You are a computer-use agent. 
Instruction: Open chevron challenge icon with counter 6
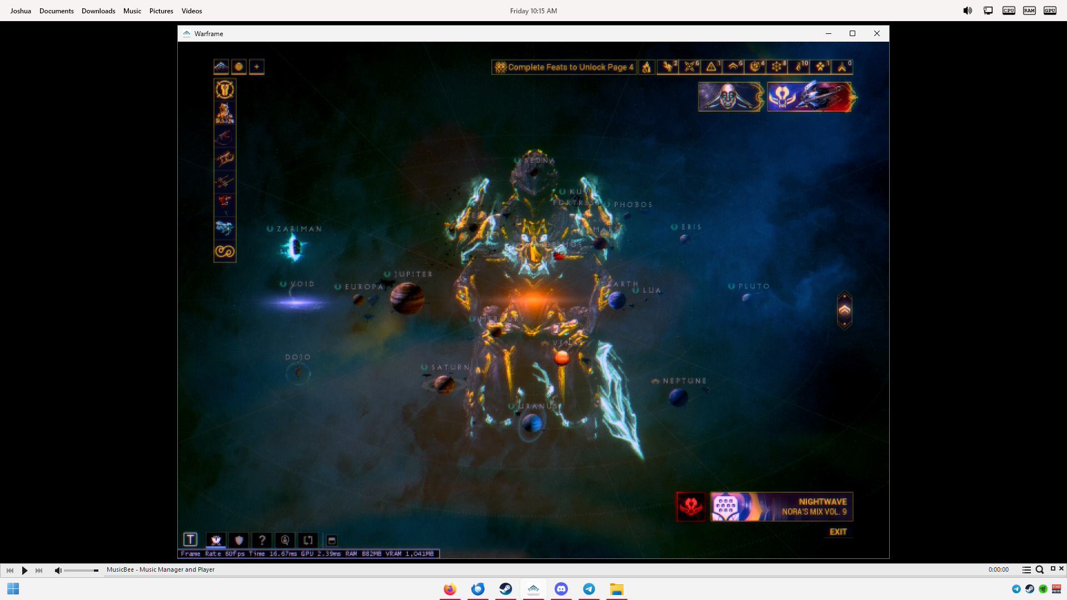(734, 67)
